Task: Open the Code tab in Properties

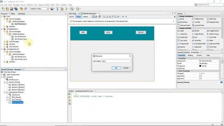Action: coord(208,55)
